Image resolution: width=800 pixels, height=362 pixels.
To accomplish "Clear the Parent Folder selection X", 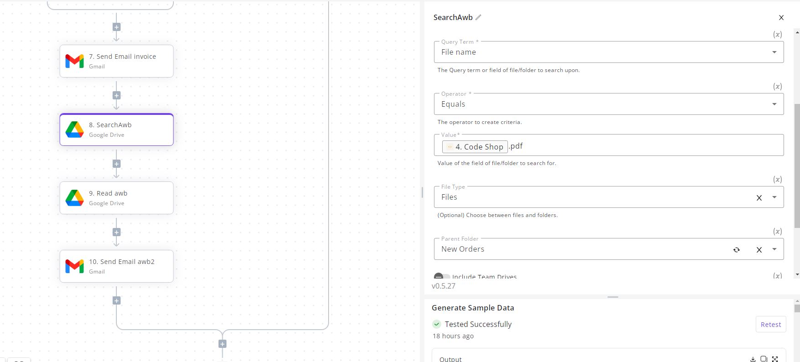I will [x=759, y=250].
